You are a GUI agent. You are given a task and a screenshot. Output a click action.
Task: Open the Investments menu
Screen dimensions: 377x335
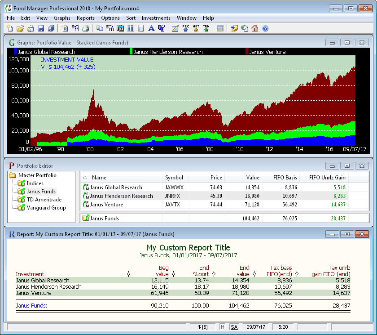click(x=156, y=18)
